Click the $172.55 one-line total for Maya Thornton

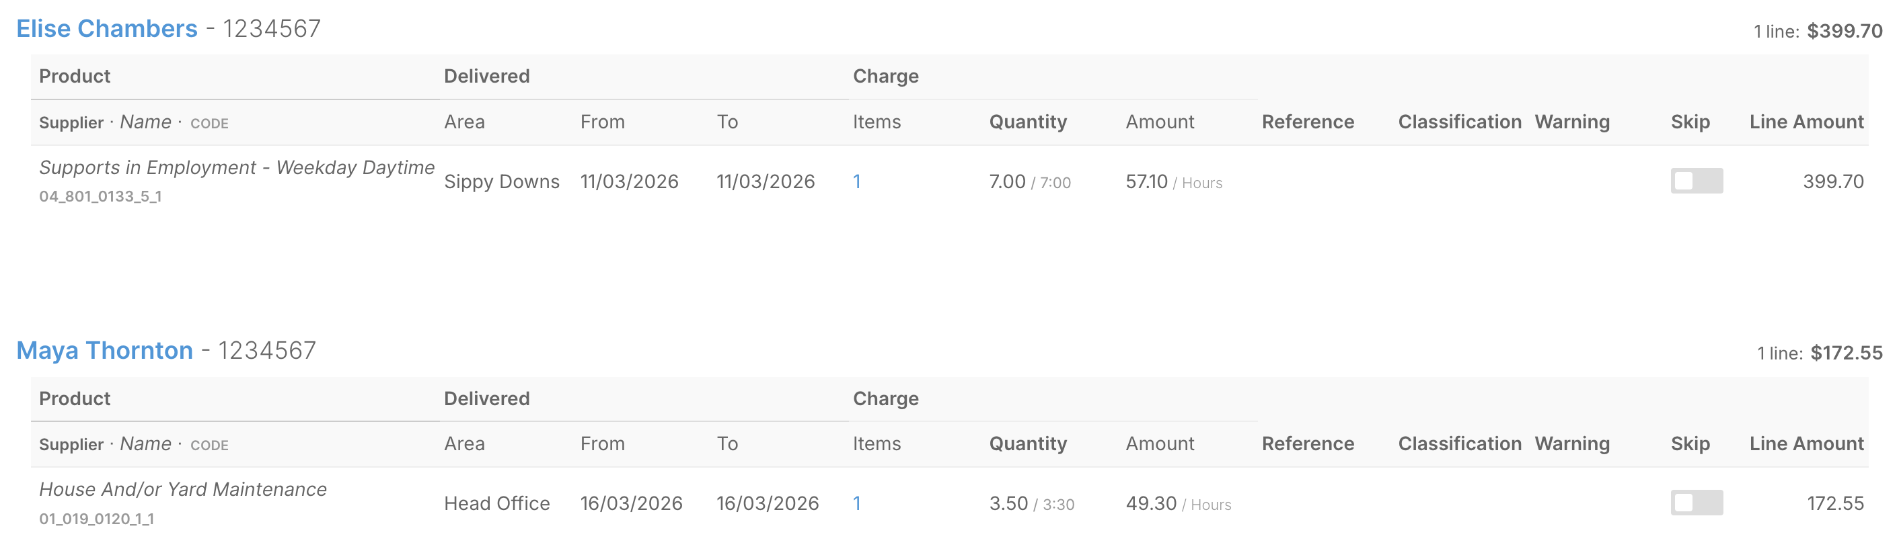pyautogui.click(x=1846, y=353)
